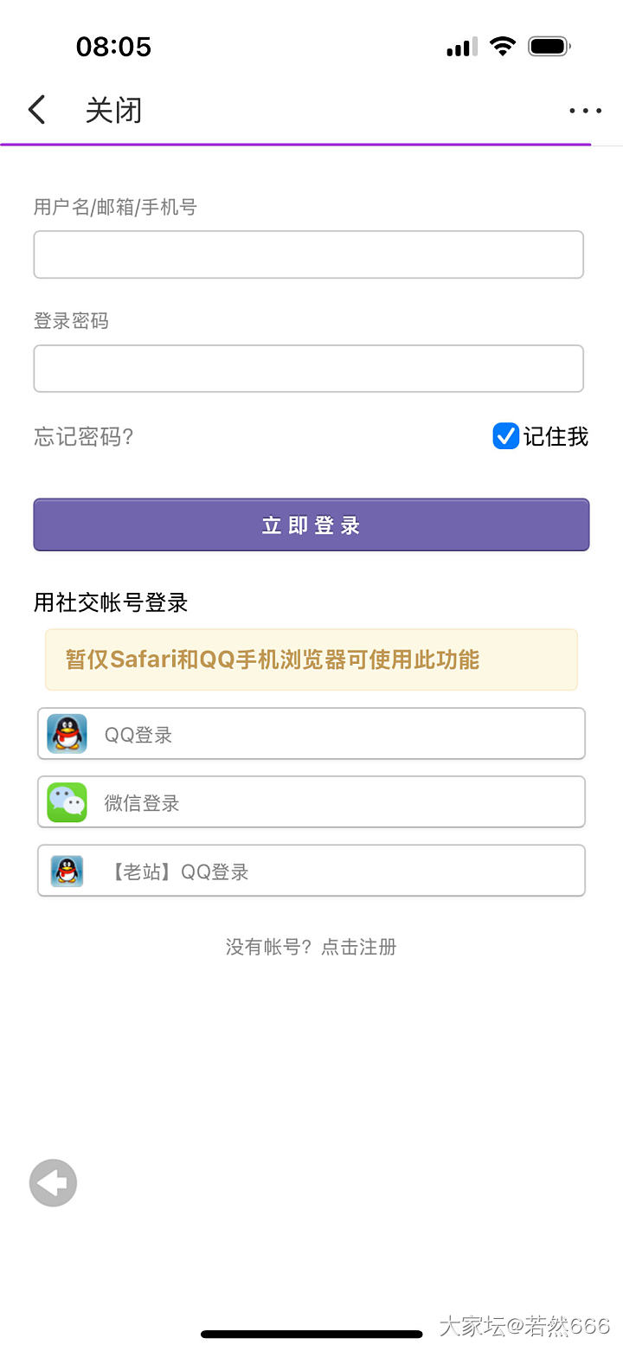The height and width of the screenshot is (1351, 623).
Task: Click the 关闭 close label
Action: click(113, 111)
